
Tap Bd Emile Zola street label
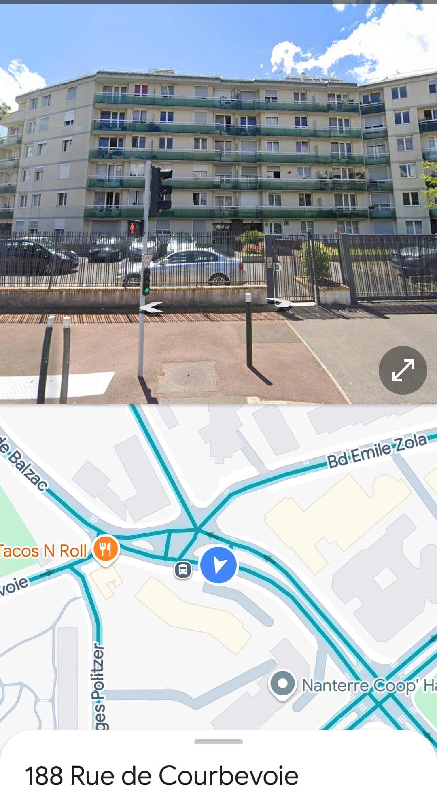377,450
